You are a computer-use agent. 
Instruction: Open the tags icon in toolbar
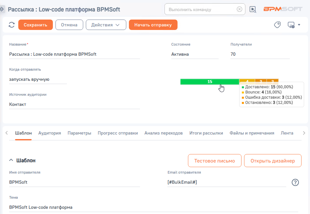coord(277,25)
